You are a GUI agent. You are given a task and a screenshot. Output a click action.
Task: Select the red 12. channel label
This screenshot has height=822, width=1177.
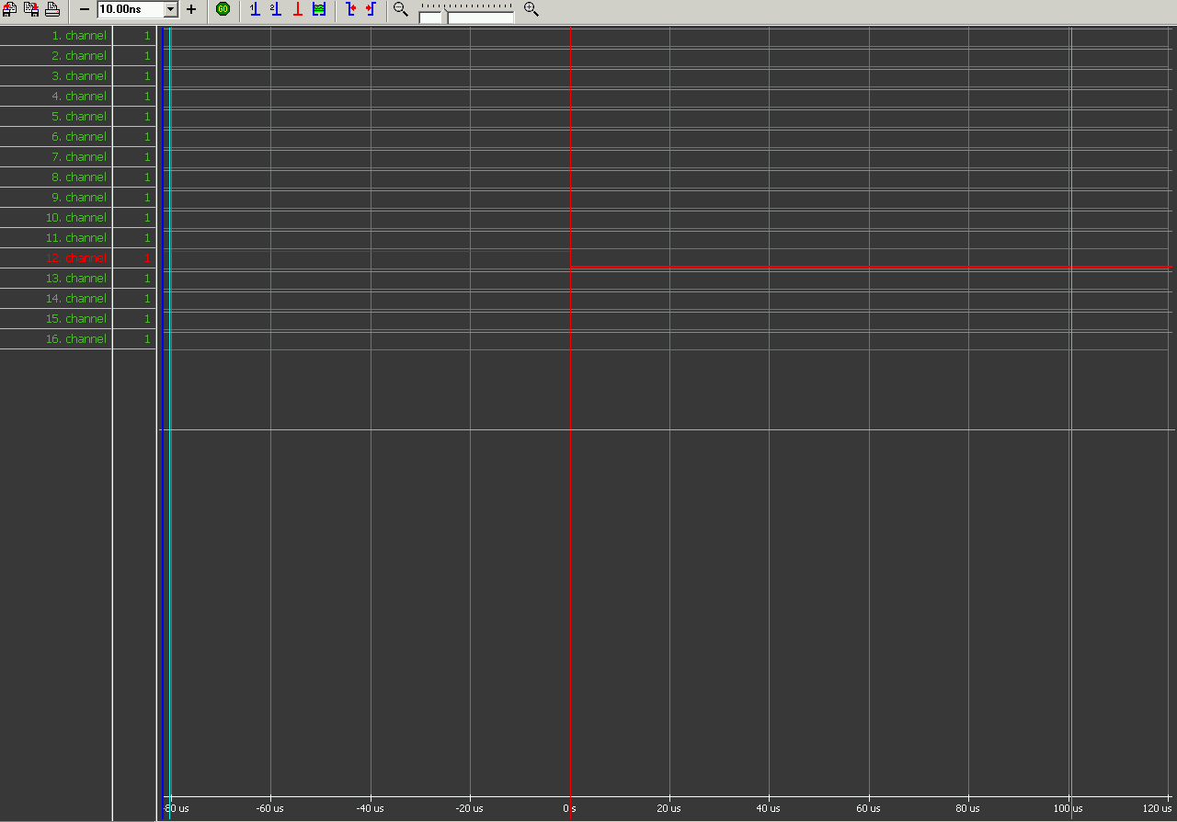[x=78, y=258]
